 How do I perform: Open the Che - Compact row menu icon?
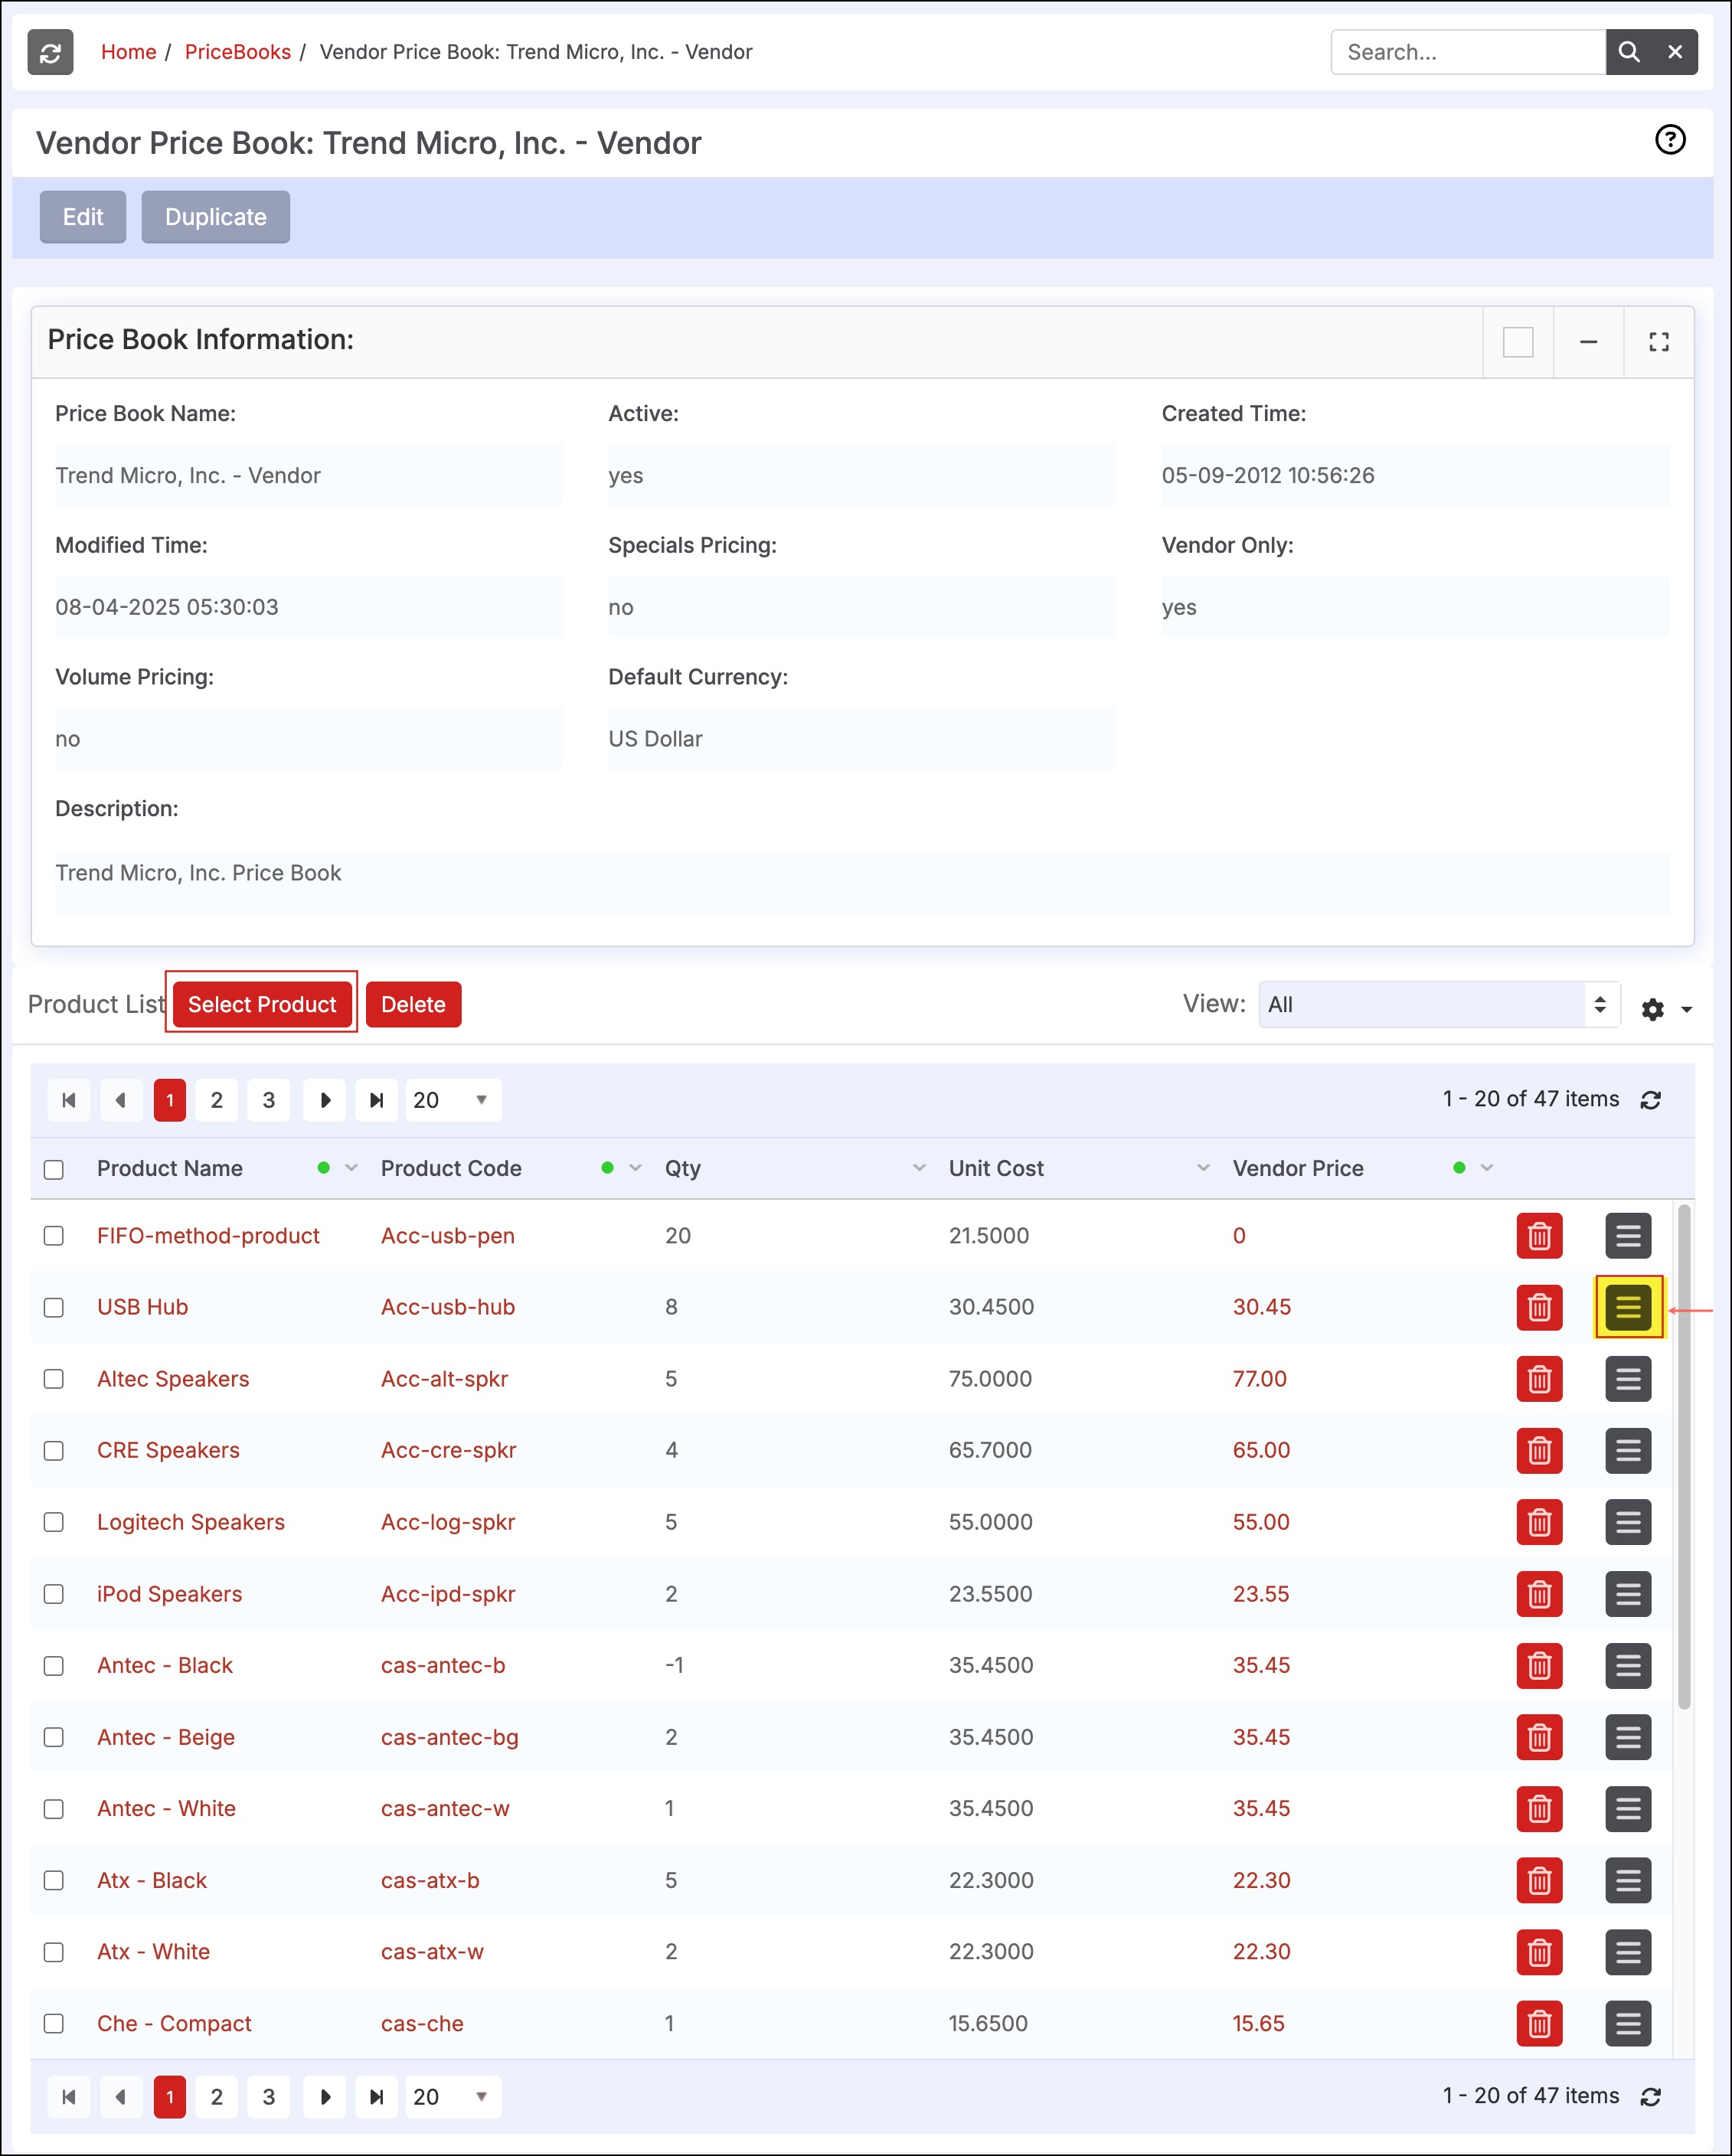tap(1628, 2024)
